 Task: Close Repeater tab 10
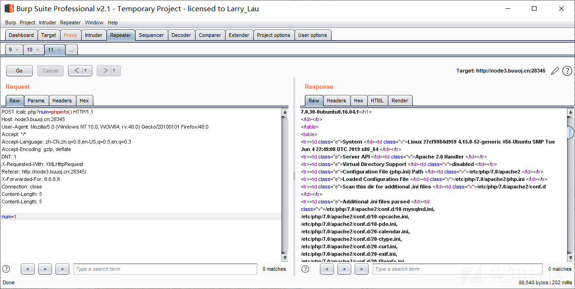pos(38,50)
